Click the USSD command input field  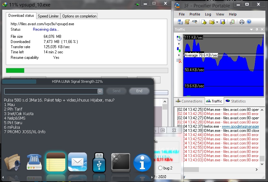[x=51, y=91]
